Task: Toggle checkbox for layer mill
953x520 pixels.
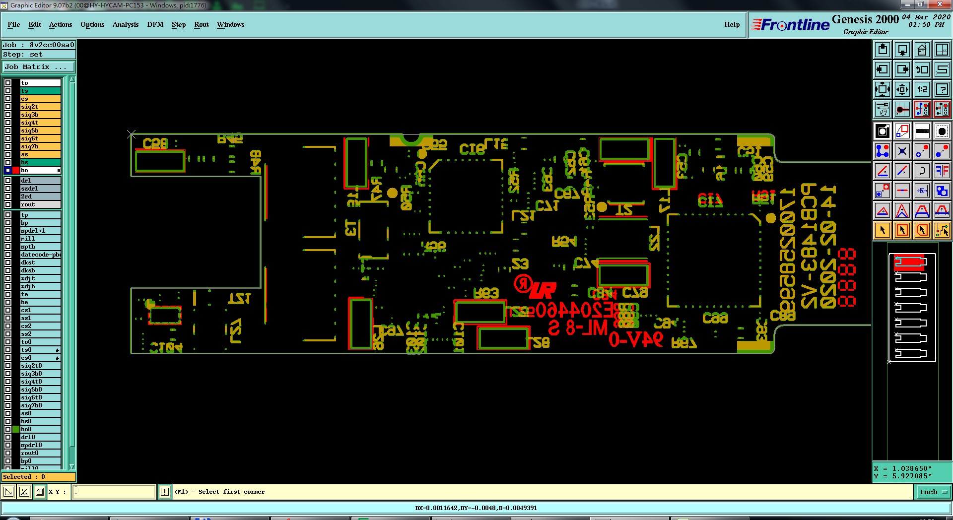Action: (8, 239)
